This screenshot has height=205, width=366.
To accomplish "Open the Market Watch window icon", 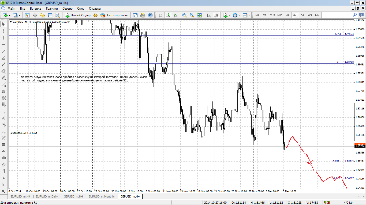I will (27, 15).
